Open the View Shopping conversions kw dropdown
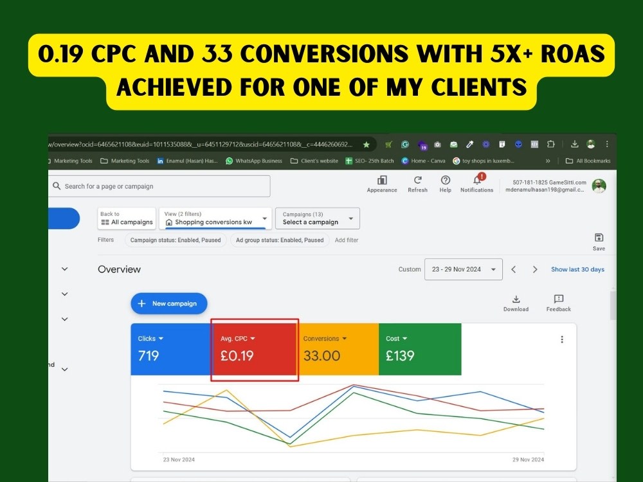This screenshot has height=482, width=643. point(215,218)
